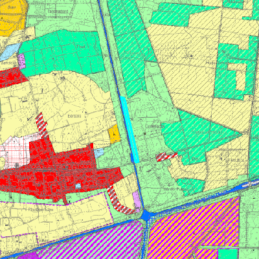Screen dimensions: 259x259
Task: Click the bright green rectangle at the bottom-right edge
Action: click(228, 254)
